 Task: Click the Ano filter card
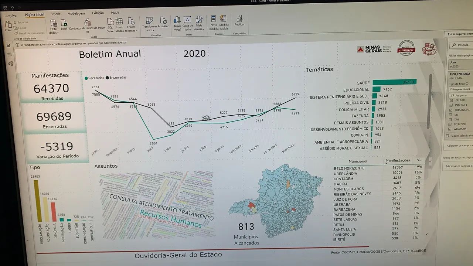pyautogui.click(x=460, y=64)
